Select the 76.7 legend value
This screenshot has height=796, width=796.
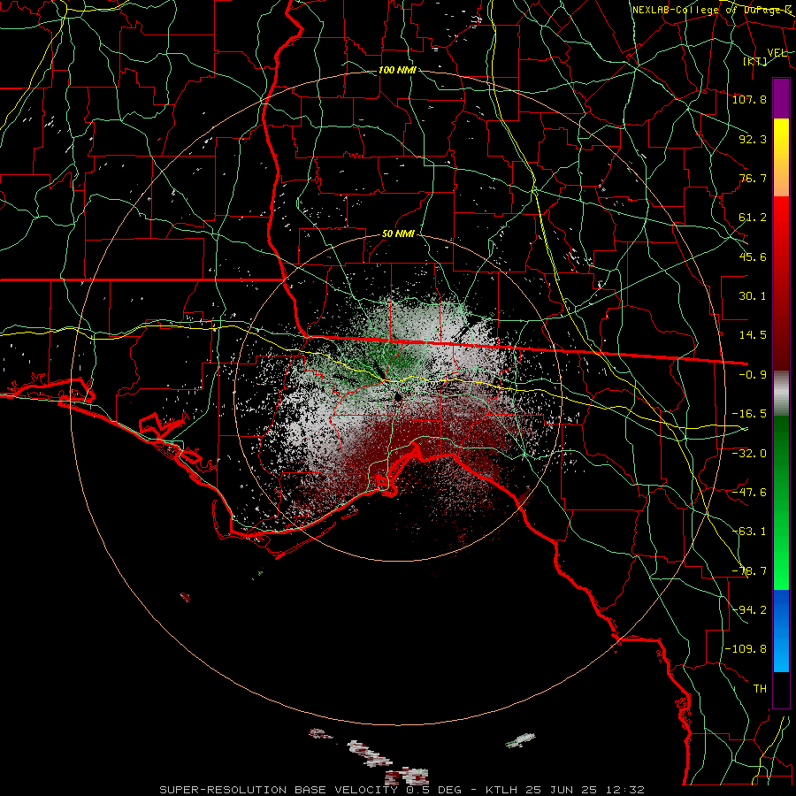pos(753,178)
